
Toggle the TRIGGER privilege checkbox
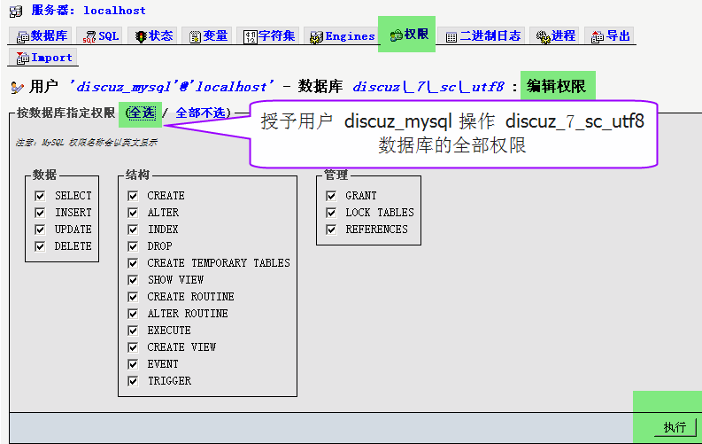[133, 381]
